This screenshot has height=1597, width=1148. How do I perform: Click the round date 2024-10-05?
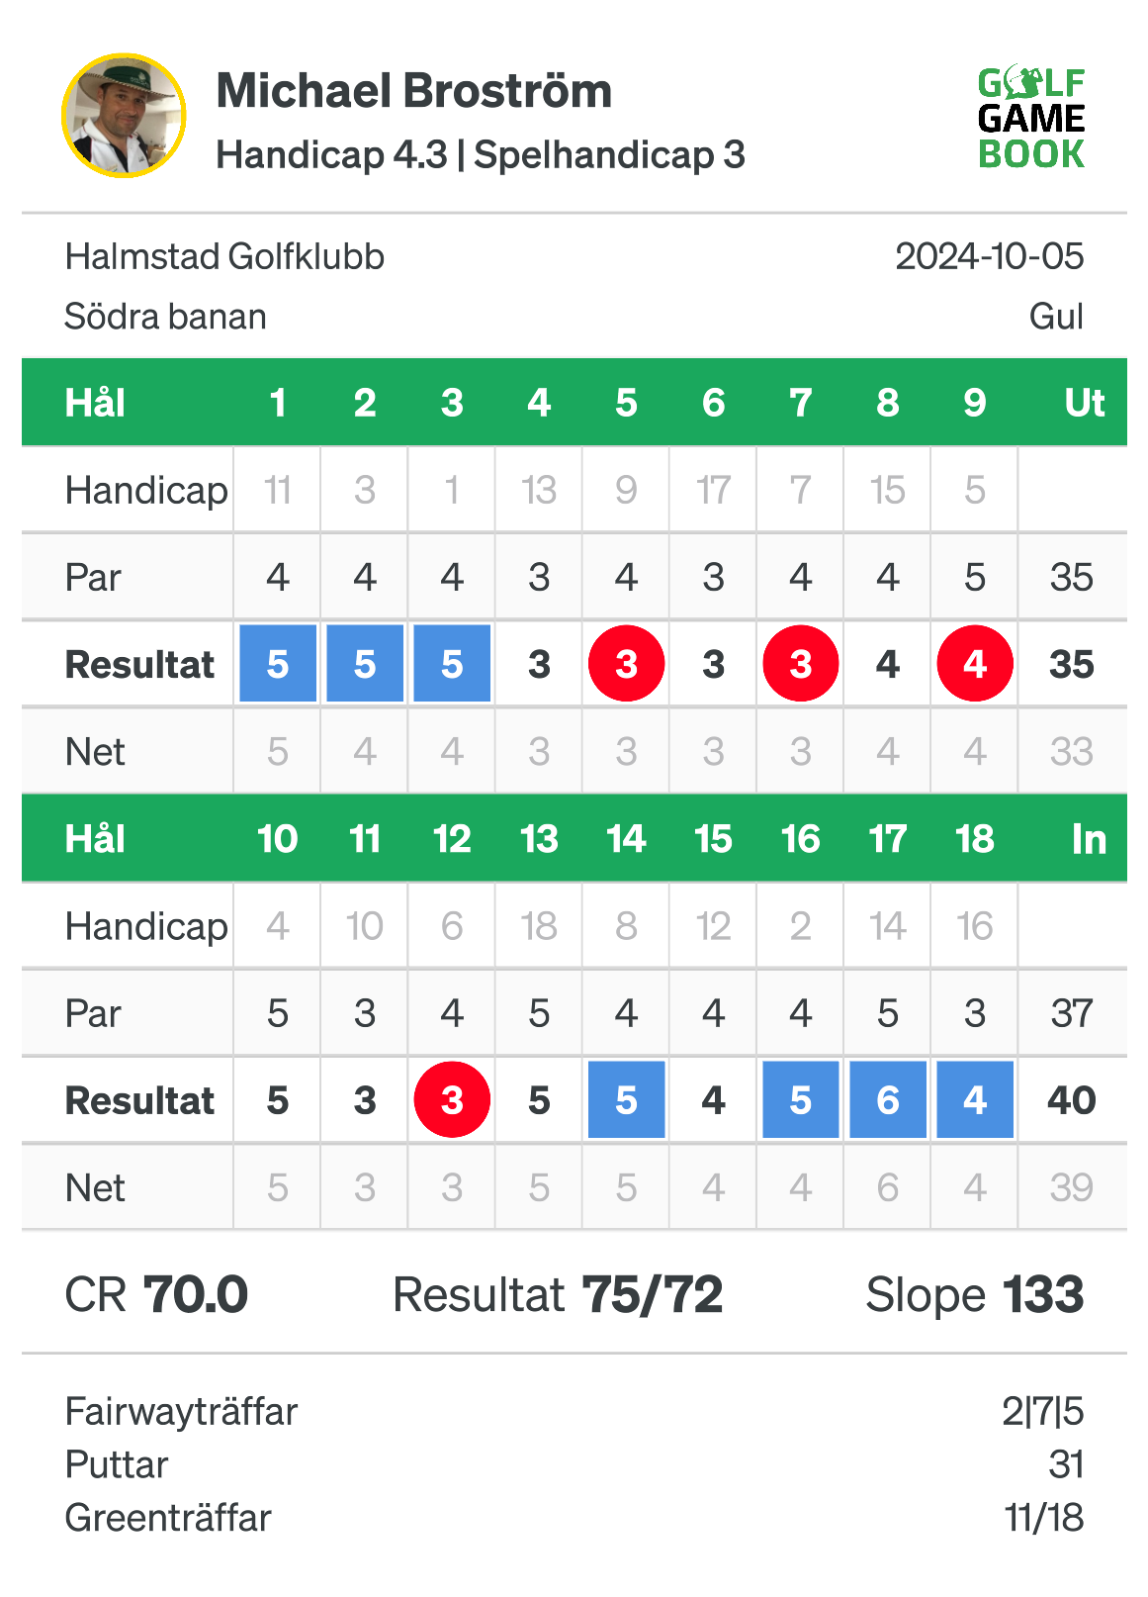pos(989,257)
